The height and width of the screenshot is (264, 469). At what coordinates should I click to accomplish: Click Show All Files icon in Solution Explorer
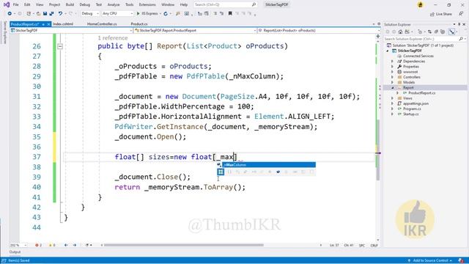coord(443,32)
